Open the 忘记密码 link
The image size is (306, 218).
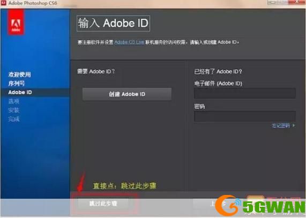click(x=281, y=126)
